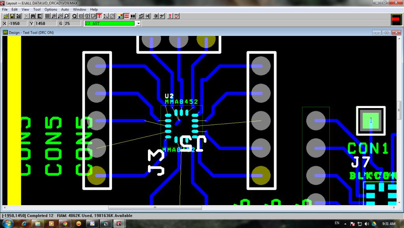Screen dimensions: 404x228
Task: Expand the layer dropdown arrow
Action: point(138,23)
